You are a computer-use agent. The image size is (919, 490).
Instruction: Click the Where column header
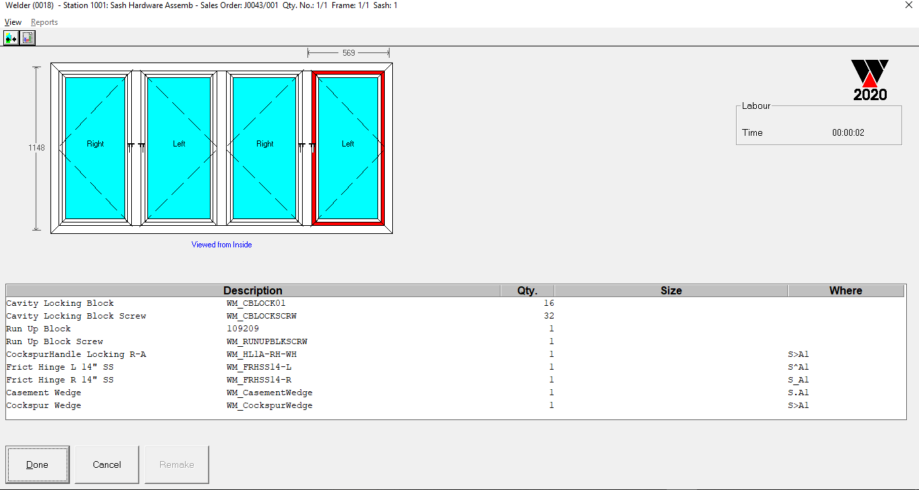(x=846, y=291)
